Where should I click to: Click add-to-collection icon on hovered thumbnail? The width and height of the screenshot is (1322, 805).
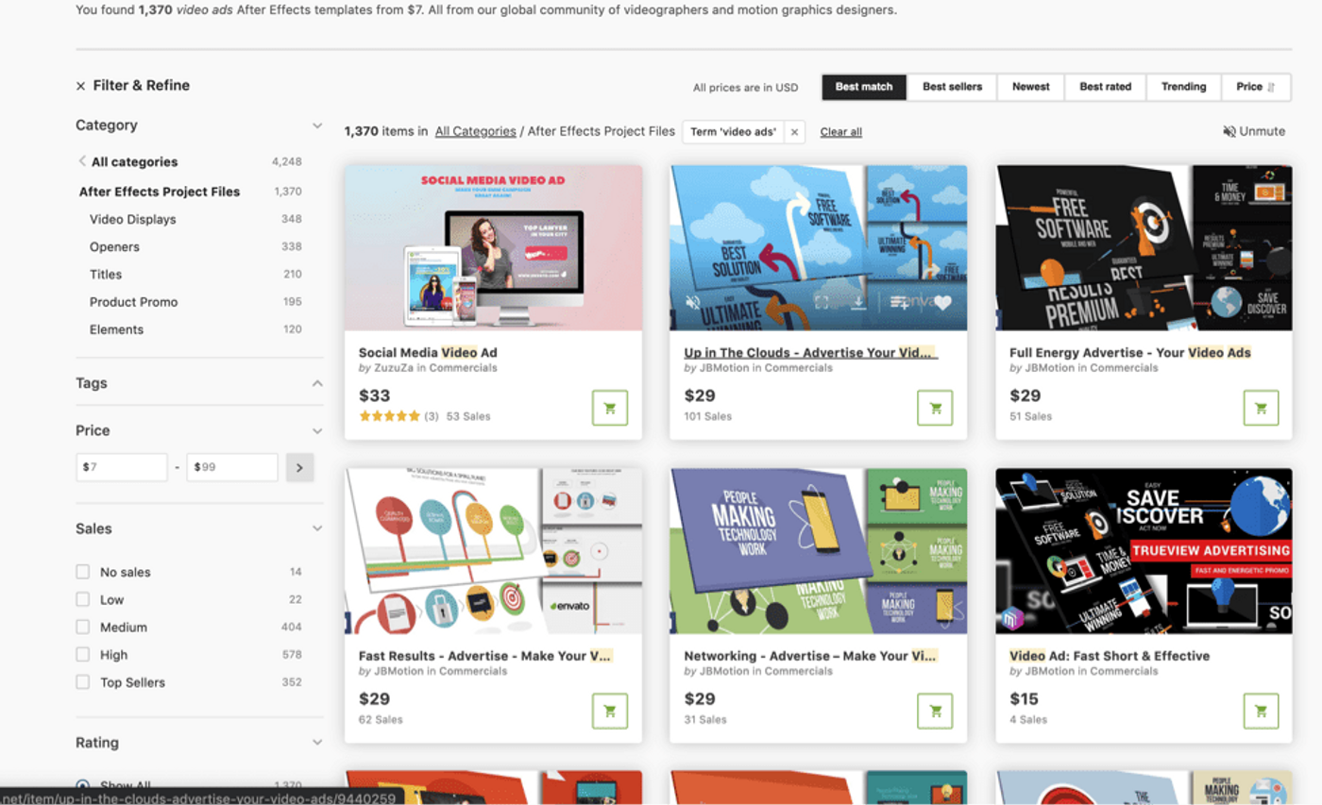[x=899, y=303]
